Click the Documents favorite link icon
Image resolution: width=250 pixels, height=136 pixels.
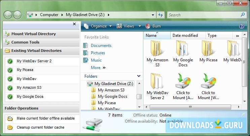[85, 46]
